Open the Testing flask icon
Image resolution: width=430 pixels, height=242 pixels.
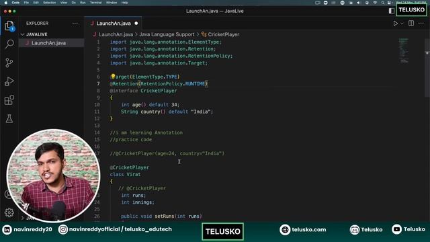click(9, 119)
